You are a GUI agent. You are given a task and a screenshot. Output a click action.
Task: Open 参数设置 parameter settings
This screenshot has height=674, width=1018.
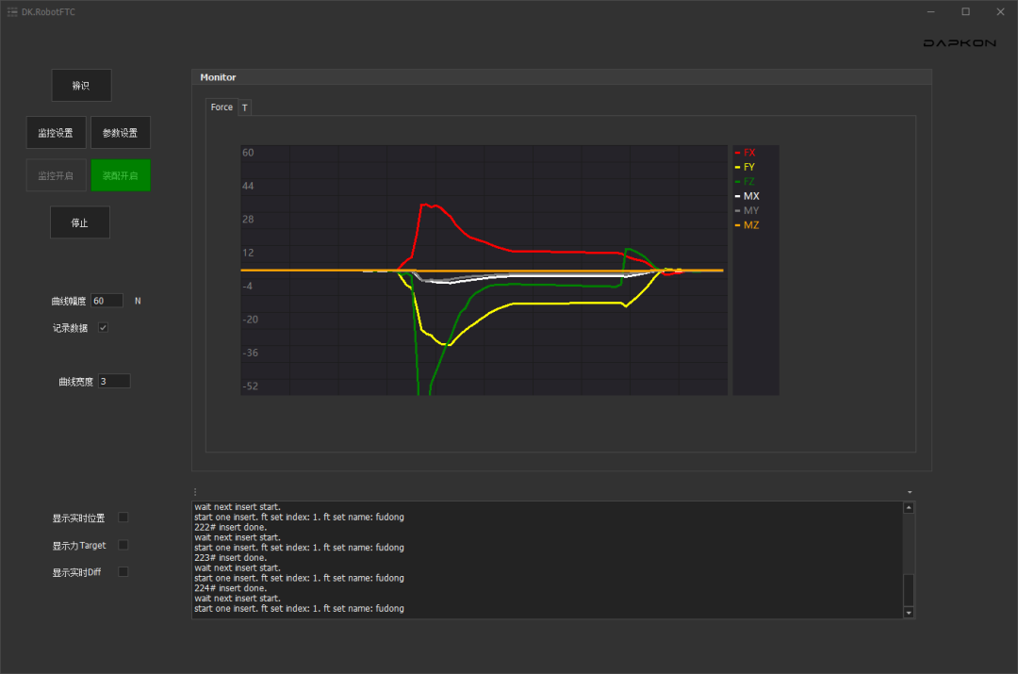(120, 133)
